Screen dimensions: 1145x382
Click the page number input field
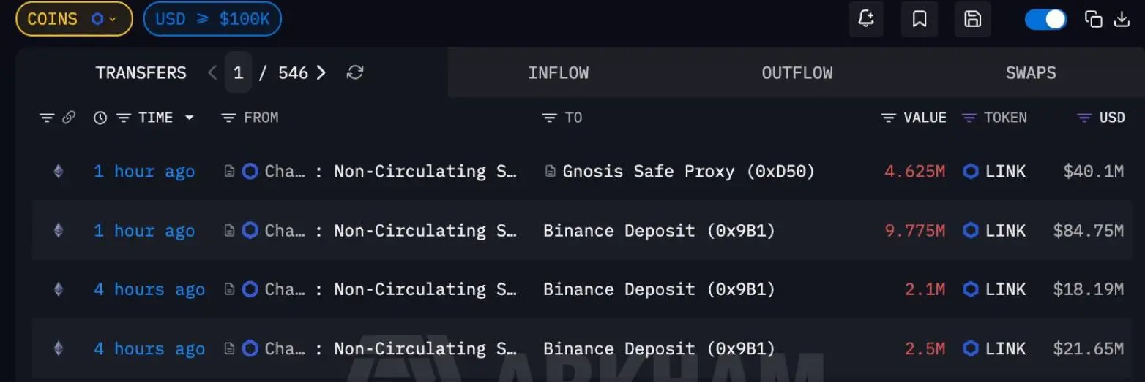[238, 72]
